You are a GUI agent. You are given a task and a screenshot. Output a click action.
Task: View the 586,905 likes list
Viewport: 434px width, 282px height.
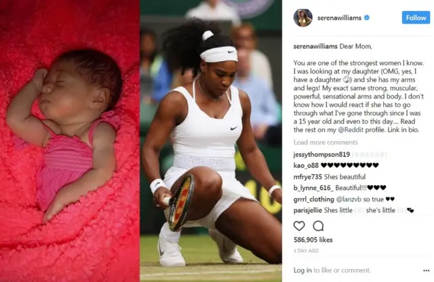313,240
